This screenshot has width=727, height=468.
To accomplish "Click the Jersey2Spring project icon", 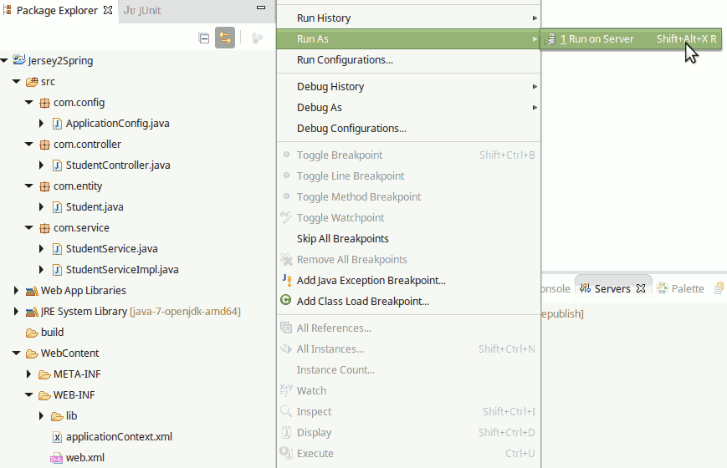I will pos(19,60).
